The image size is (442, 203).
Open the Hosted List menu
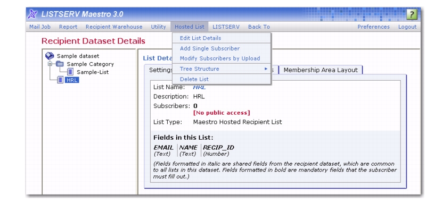click(x=190, y=27)
